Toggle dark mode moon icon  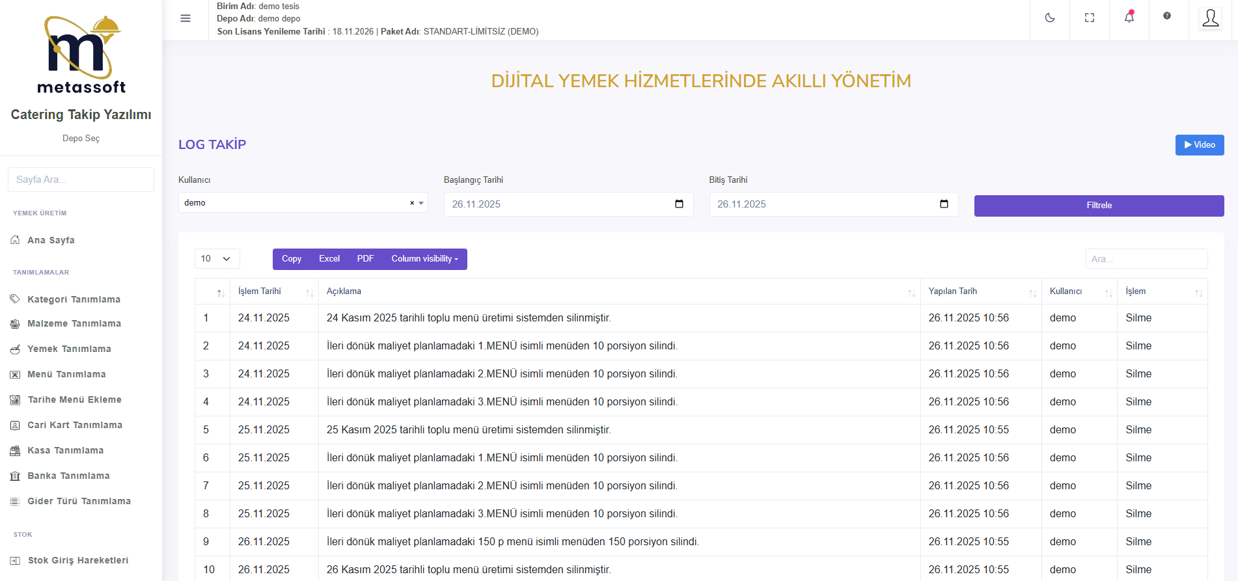(x=1050, y=18)
